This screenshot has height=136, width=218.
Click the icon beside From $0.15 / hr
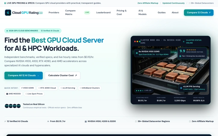[48, 122]
